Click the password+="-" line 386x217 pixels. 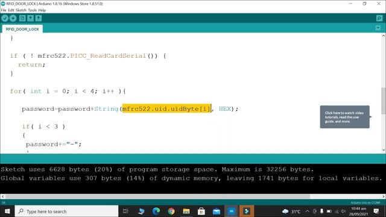click(54, 144)
